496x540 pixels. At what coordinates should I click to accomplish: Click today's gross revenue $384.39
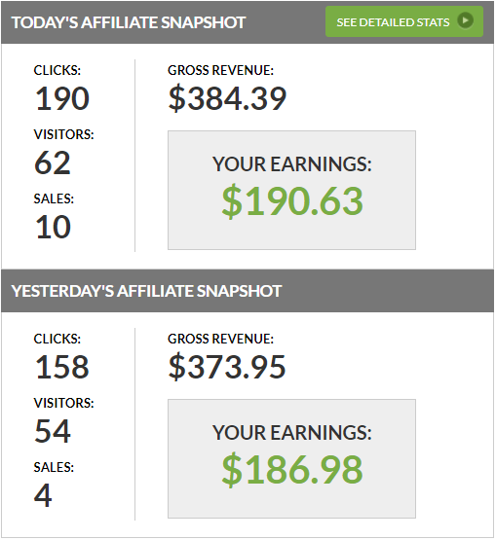[x=227, y=99]
